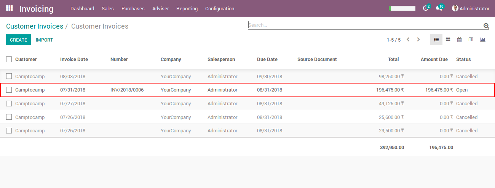The width and height of the screenshot is (495, 188).
Task: Click the green progress bar in header
Action: pos(402,8)
